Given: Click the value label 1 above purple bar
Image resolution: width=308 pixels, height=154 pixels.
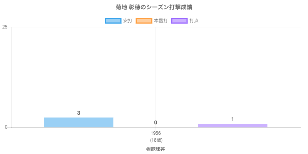Looking at the screenshot, I should [x=233, y=119].
